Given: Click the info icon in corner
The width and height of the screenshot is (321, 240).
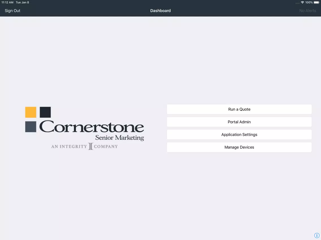Looking at the screenshot, I should pyautogui.click(x=316, y=235).
